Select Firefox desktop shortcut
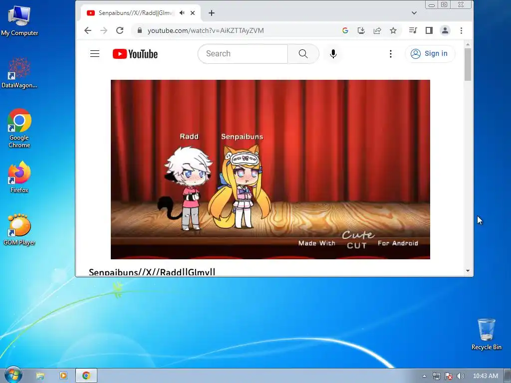 coord(19,177)
